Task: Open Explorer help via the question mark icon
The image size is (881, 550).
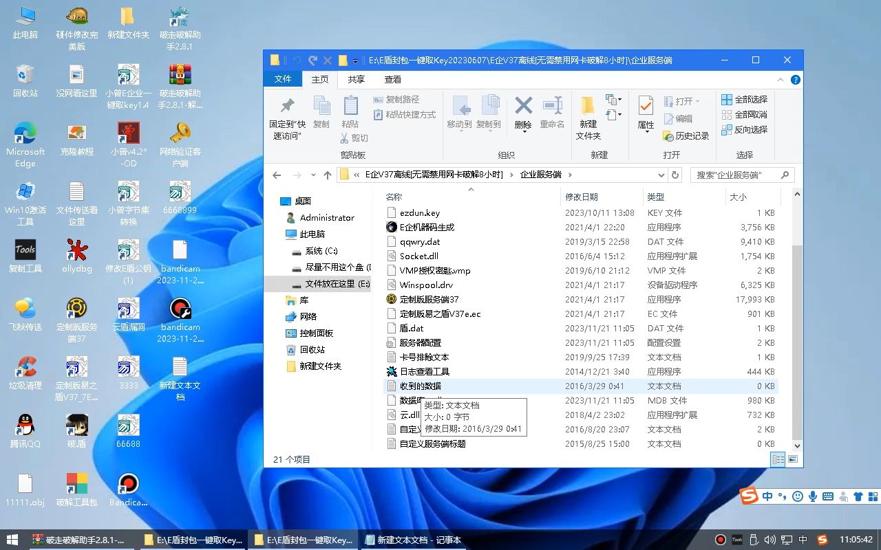Action: (796, 80)
